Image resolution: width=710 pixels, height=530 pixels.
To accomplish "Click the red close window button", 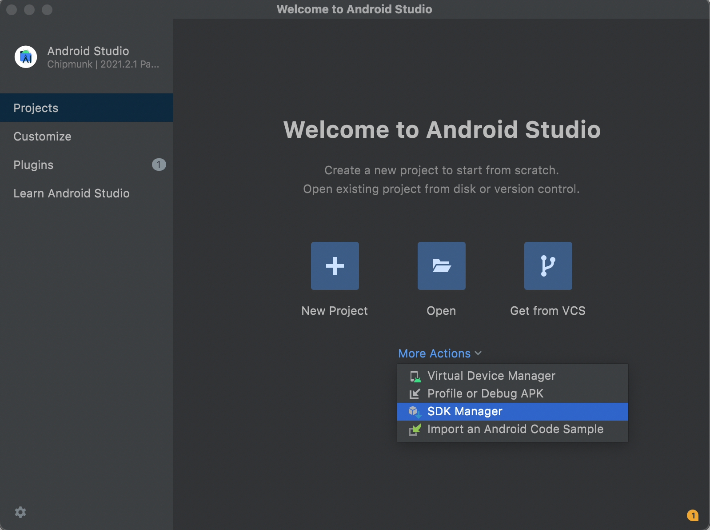I will [12, 10].
